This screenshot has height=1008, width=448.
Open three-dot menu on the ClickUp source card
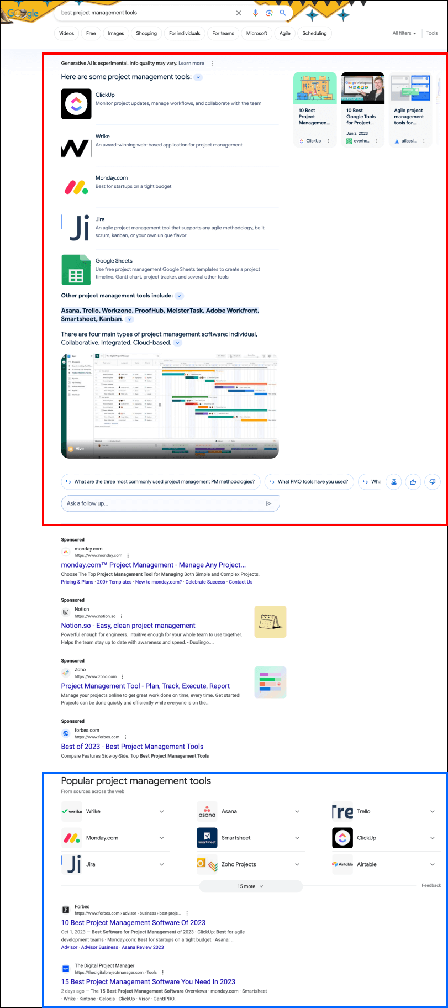[x=329, y=141]
